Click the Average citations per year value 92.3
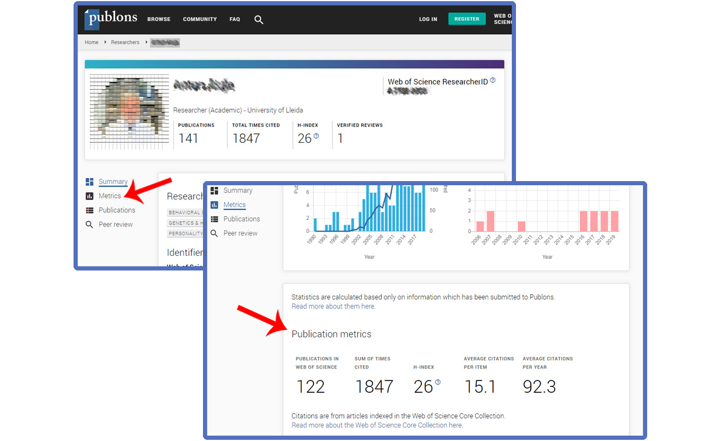The width and height of the screenshot is (706, 441). click(540, 386)
